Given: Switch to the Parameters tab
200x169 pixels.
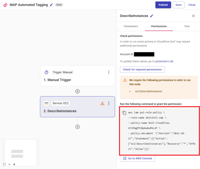Looking at the screenshot, I should (x=131, y=26).
